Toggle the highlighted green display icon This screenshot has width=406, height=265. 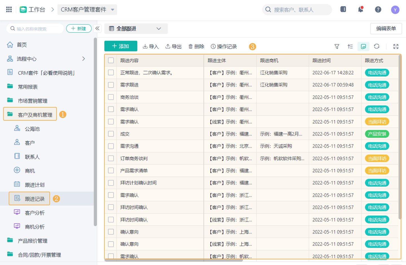[x=363, y=47]
